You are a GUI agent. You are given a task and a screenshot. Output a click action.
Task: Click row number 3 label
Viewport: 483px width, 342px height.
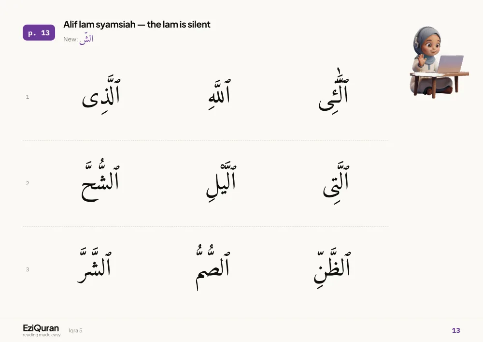[28, 269]
